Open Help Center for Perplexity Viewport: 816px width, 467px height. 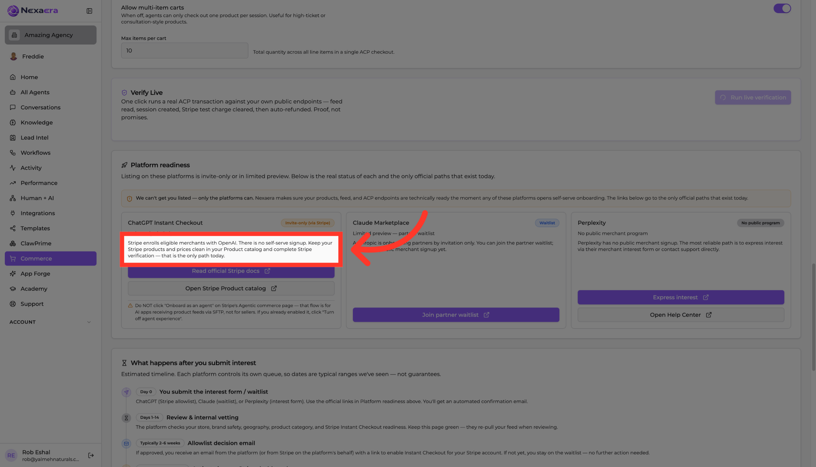coord(681,315)
